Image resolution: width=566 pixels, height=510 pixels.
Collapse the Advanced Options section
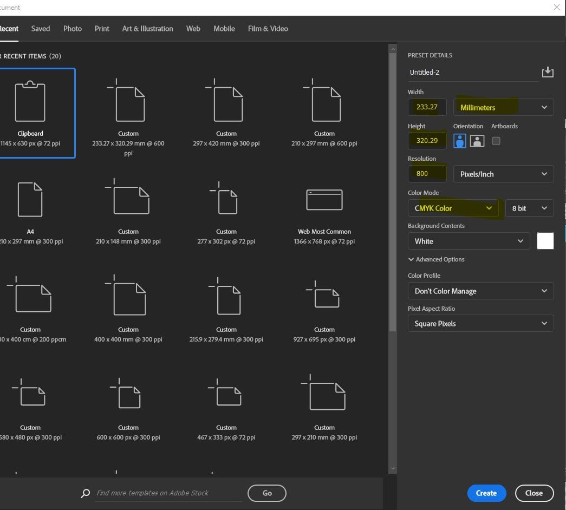(412, 259)
